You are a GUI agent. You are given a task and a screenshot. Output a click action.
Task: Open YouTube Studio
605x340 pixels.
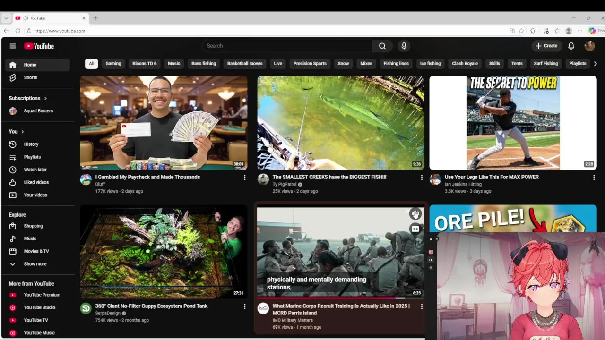(37, 307)
